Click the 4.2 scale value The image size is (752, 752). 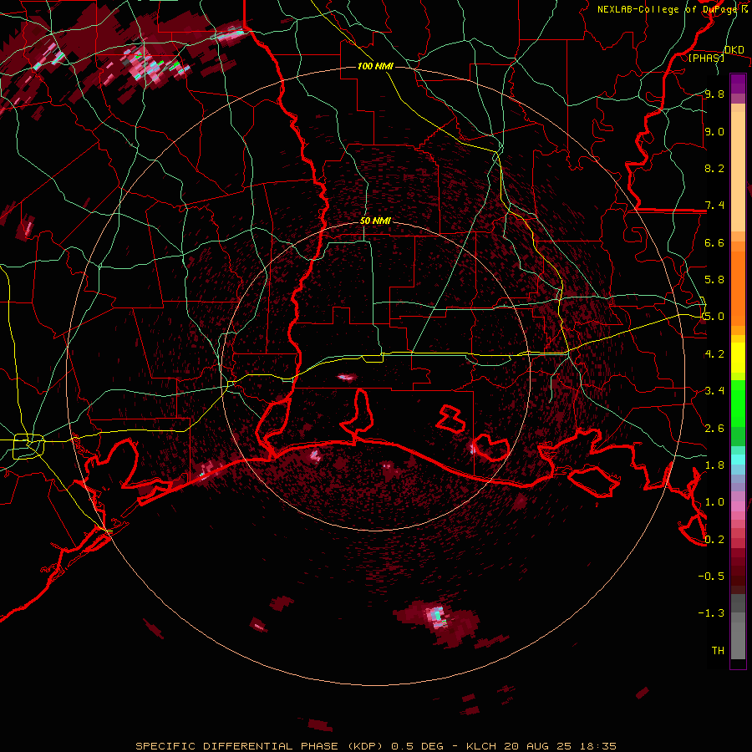tap(714, 354)
